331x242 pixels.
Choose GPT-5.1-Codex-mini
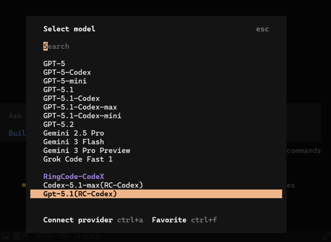[x=82, y=115]
